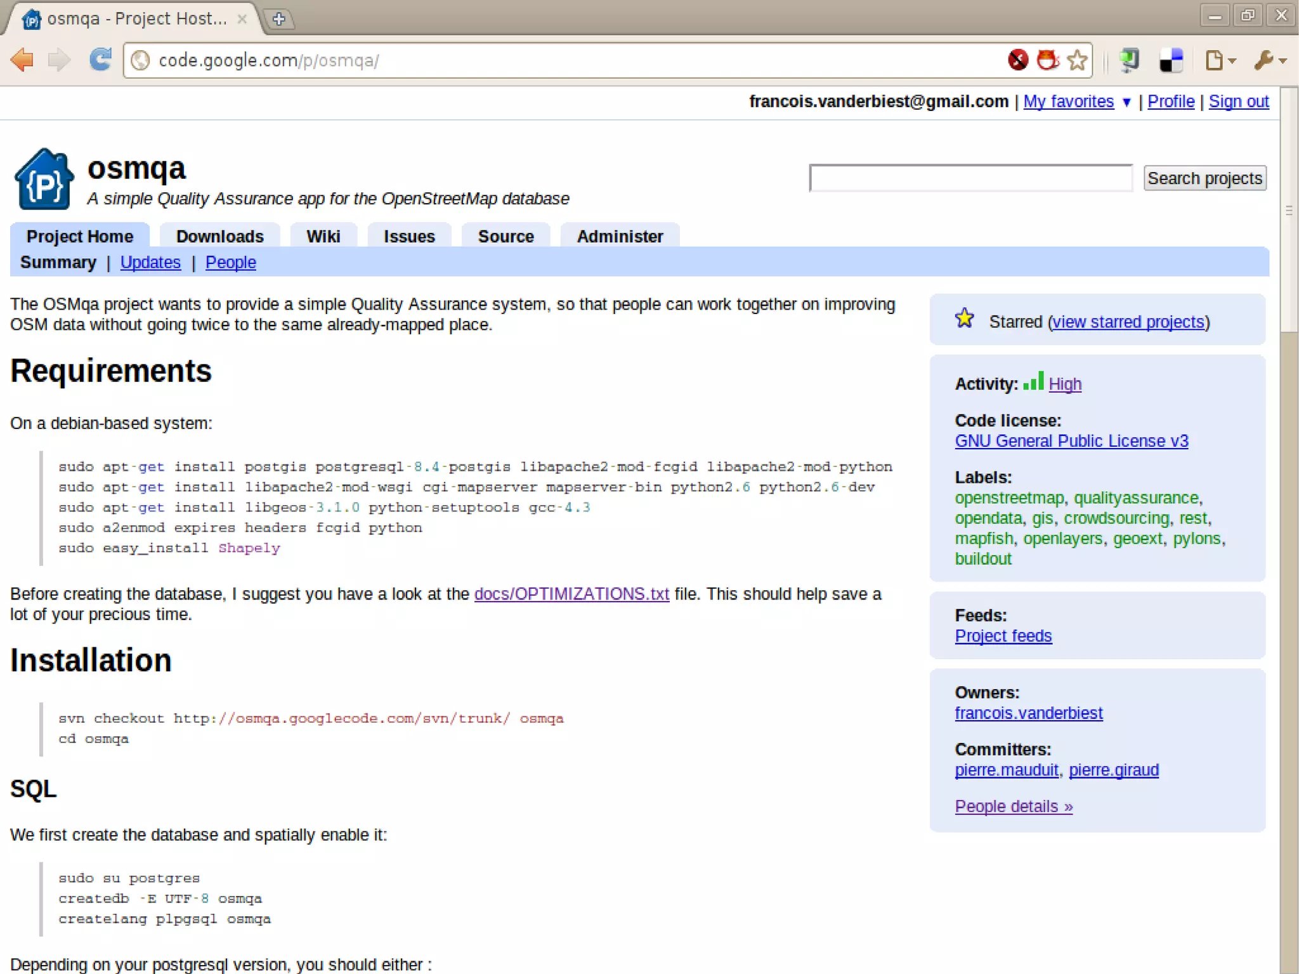Click the osmqa project logo icon

(44, 179)
